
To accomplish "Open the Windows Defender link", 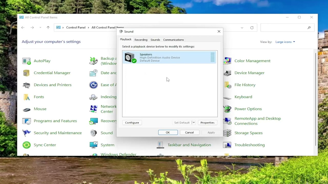I will point(118,154).
